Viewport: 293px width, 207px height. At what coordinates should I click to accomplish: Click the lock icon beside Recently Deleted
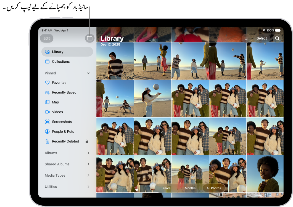click(x=87, y=141)
